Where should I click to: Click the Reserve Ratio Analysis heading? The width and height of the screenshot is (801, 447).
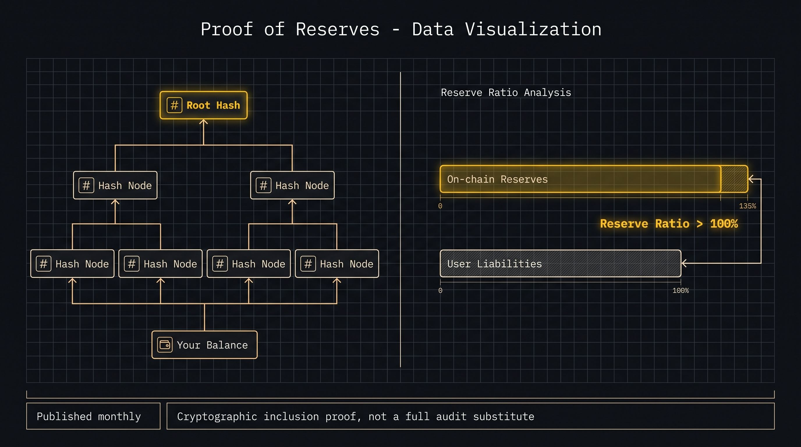point(506,92)
